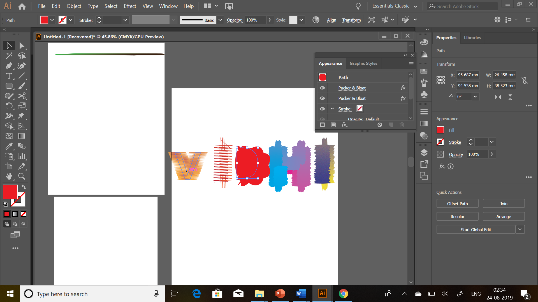Click Add New Effect fx icon
The width and height of the screenshot is (538, 302).
click(x=344, y=125)
